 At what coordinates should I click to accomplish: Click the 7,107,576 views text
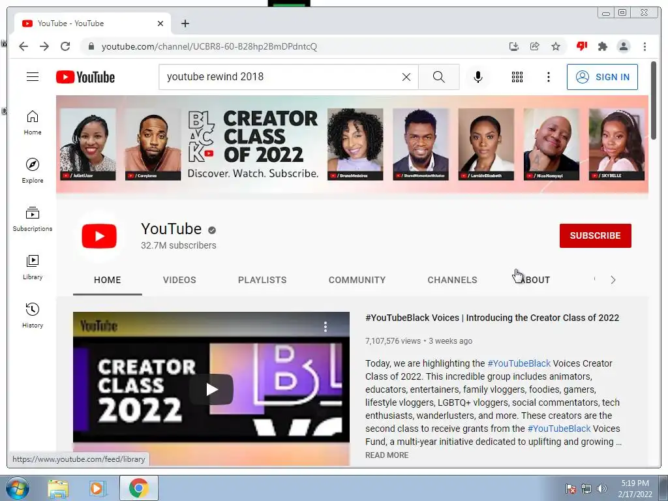[x=393, y=341]
